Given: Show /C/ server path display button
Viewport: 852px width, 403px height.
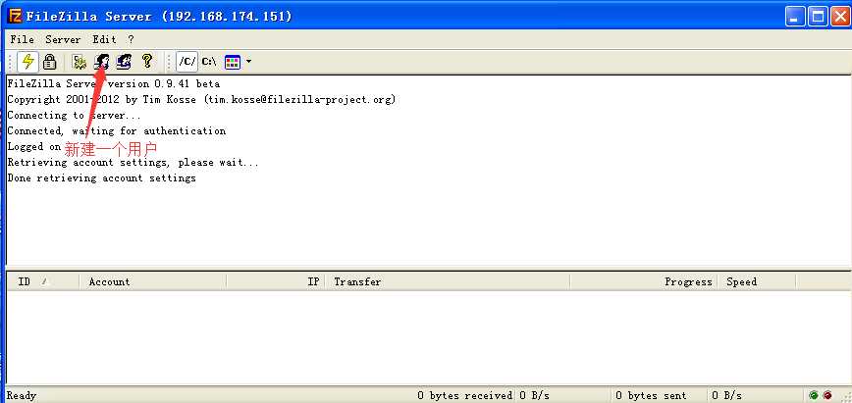Looking at the screenshot, I should tap(186, 62).
